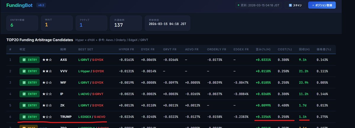This screenshot has height=128, width=355.
Task: Click 0.400% cost value in ZK row
Action: 283,105
